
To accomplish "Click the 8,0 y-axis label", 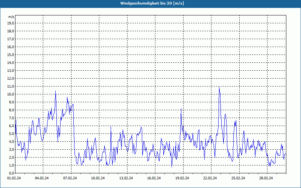I will pyautogui.click(x=11, y=110).
